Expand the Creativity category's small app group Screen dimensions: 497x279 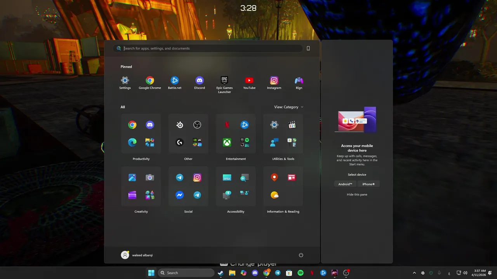pyautogui.click(x=150, y=195)
